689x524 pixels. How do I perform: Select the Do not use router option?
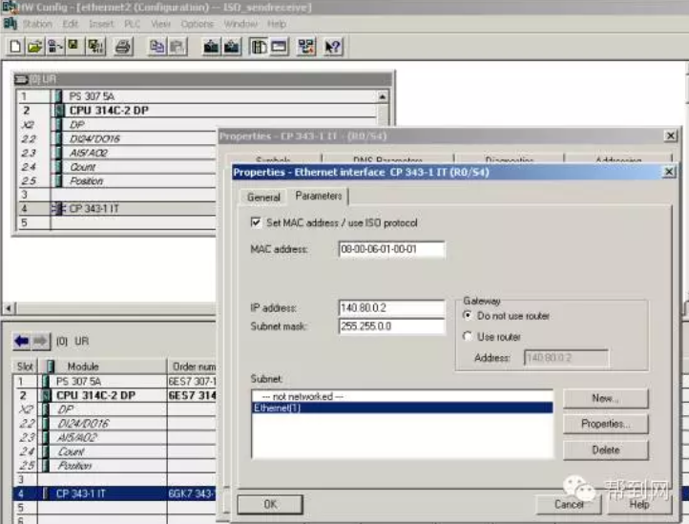pyautogui.click(x=468, y=316)
